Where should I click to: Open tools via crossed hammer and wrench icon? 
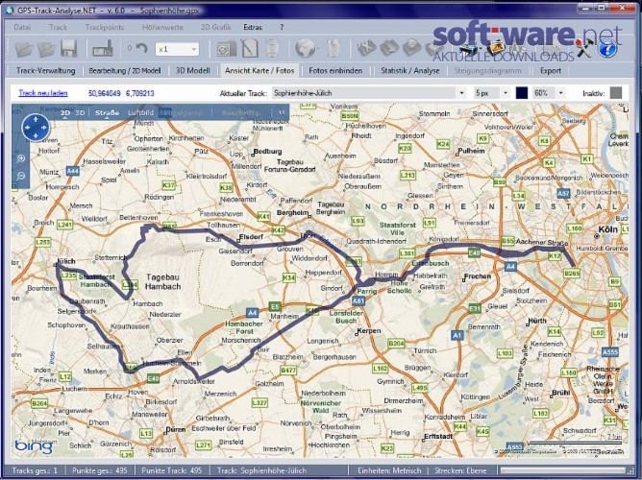(584, 48)
